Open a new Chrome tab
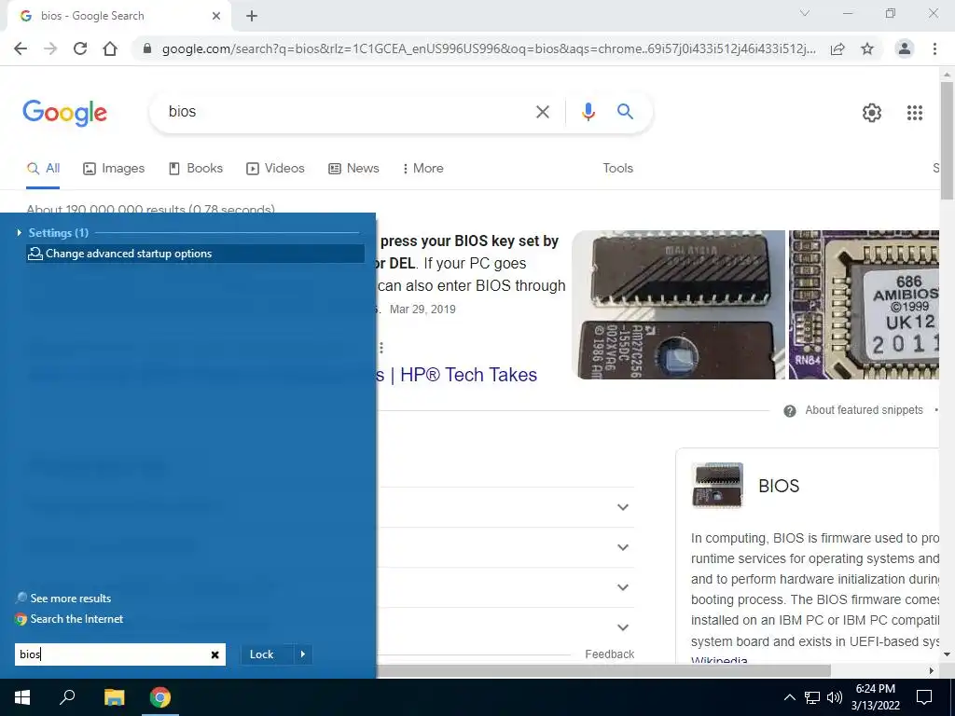This screenshot has width=955, height=716. 252,17
